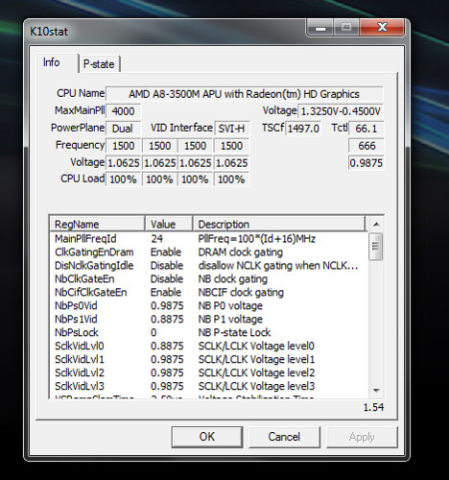Viewport: 449px width, 480px height.
Task: Close the K10stat window
Action: [x=383, y=27]
